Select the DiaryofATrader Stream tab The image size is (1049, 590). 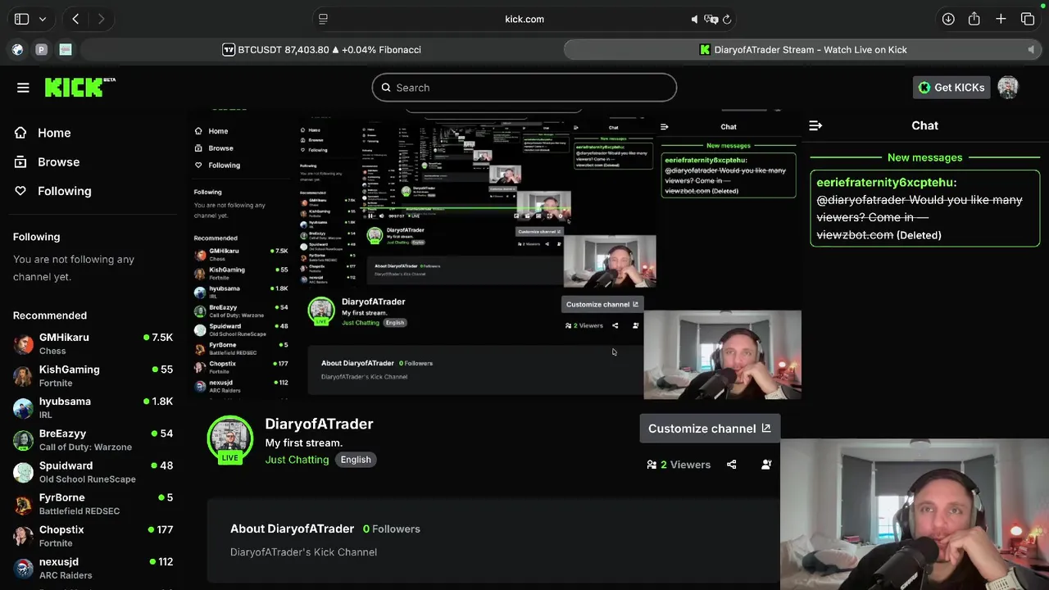click(x=803, y=50)
